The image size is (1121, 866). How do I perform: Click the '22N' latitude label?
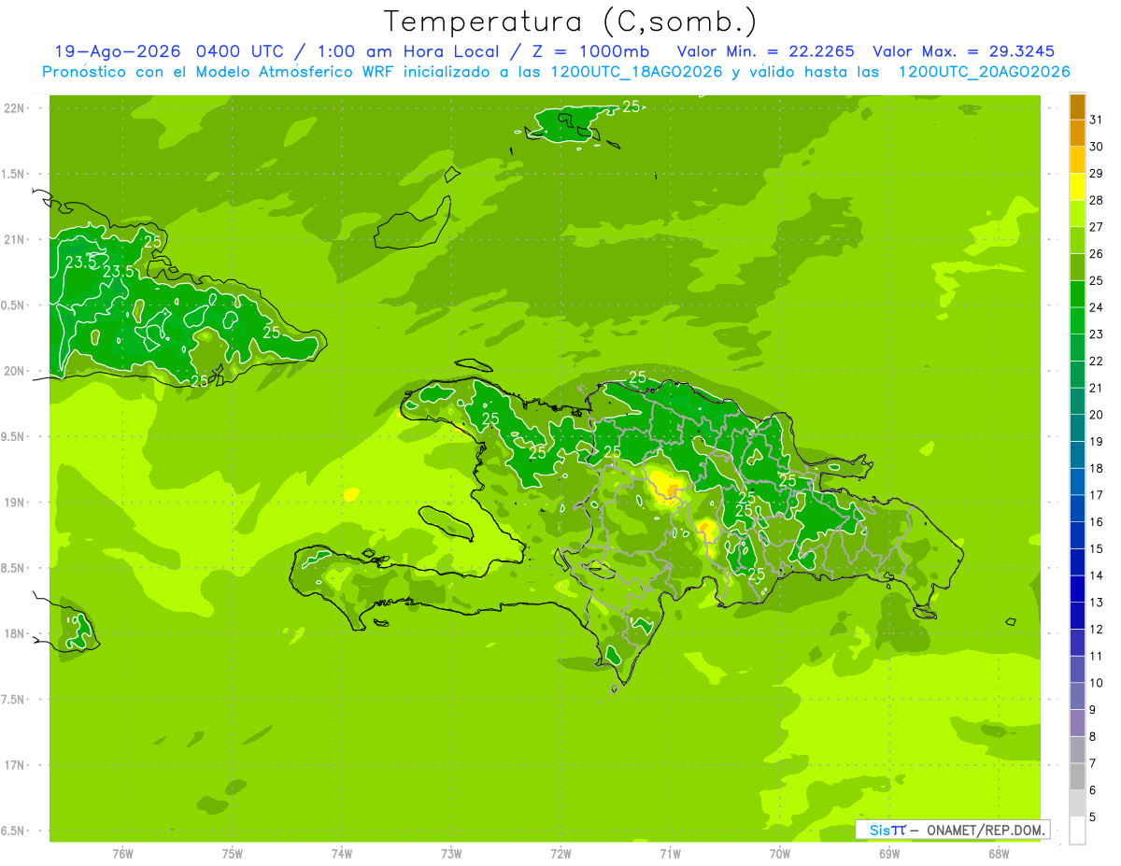[14, 108]
